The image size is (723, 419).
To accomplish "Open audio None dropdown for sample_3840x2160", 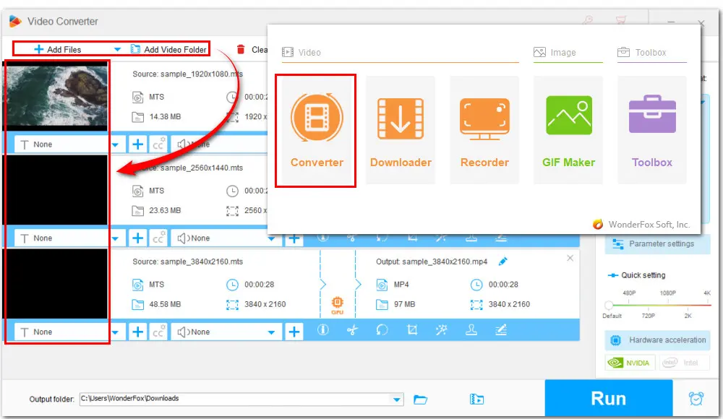I will click(x=272, y=332).
